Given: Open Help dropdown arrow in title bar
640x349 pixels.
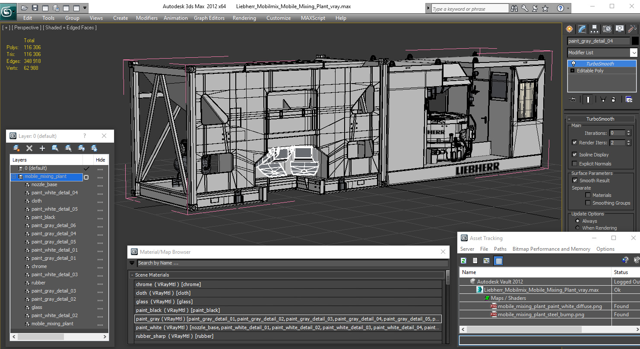Looking at the screenshot, I should [568, 8].
